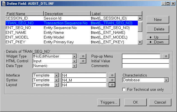Click the » button next to HTML Control
This screenshot has height=112, width=177.
83,61
